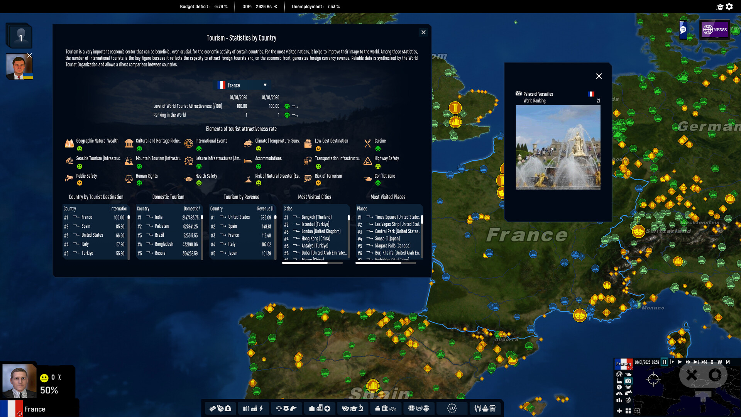The width and height of the screenshot is (741, 417).
Task: Expand Level of World Tourist Attractiveness details
Action: tap(295, 106)
